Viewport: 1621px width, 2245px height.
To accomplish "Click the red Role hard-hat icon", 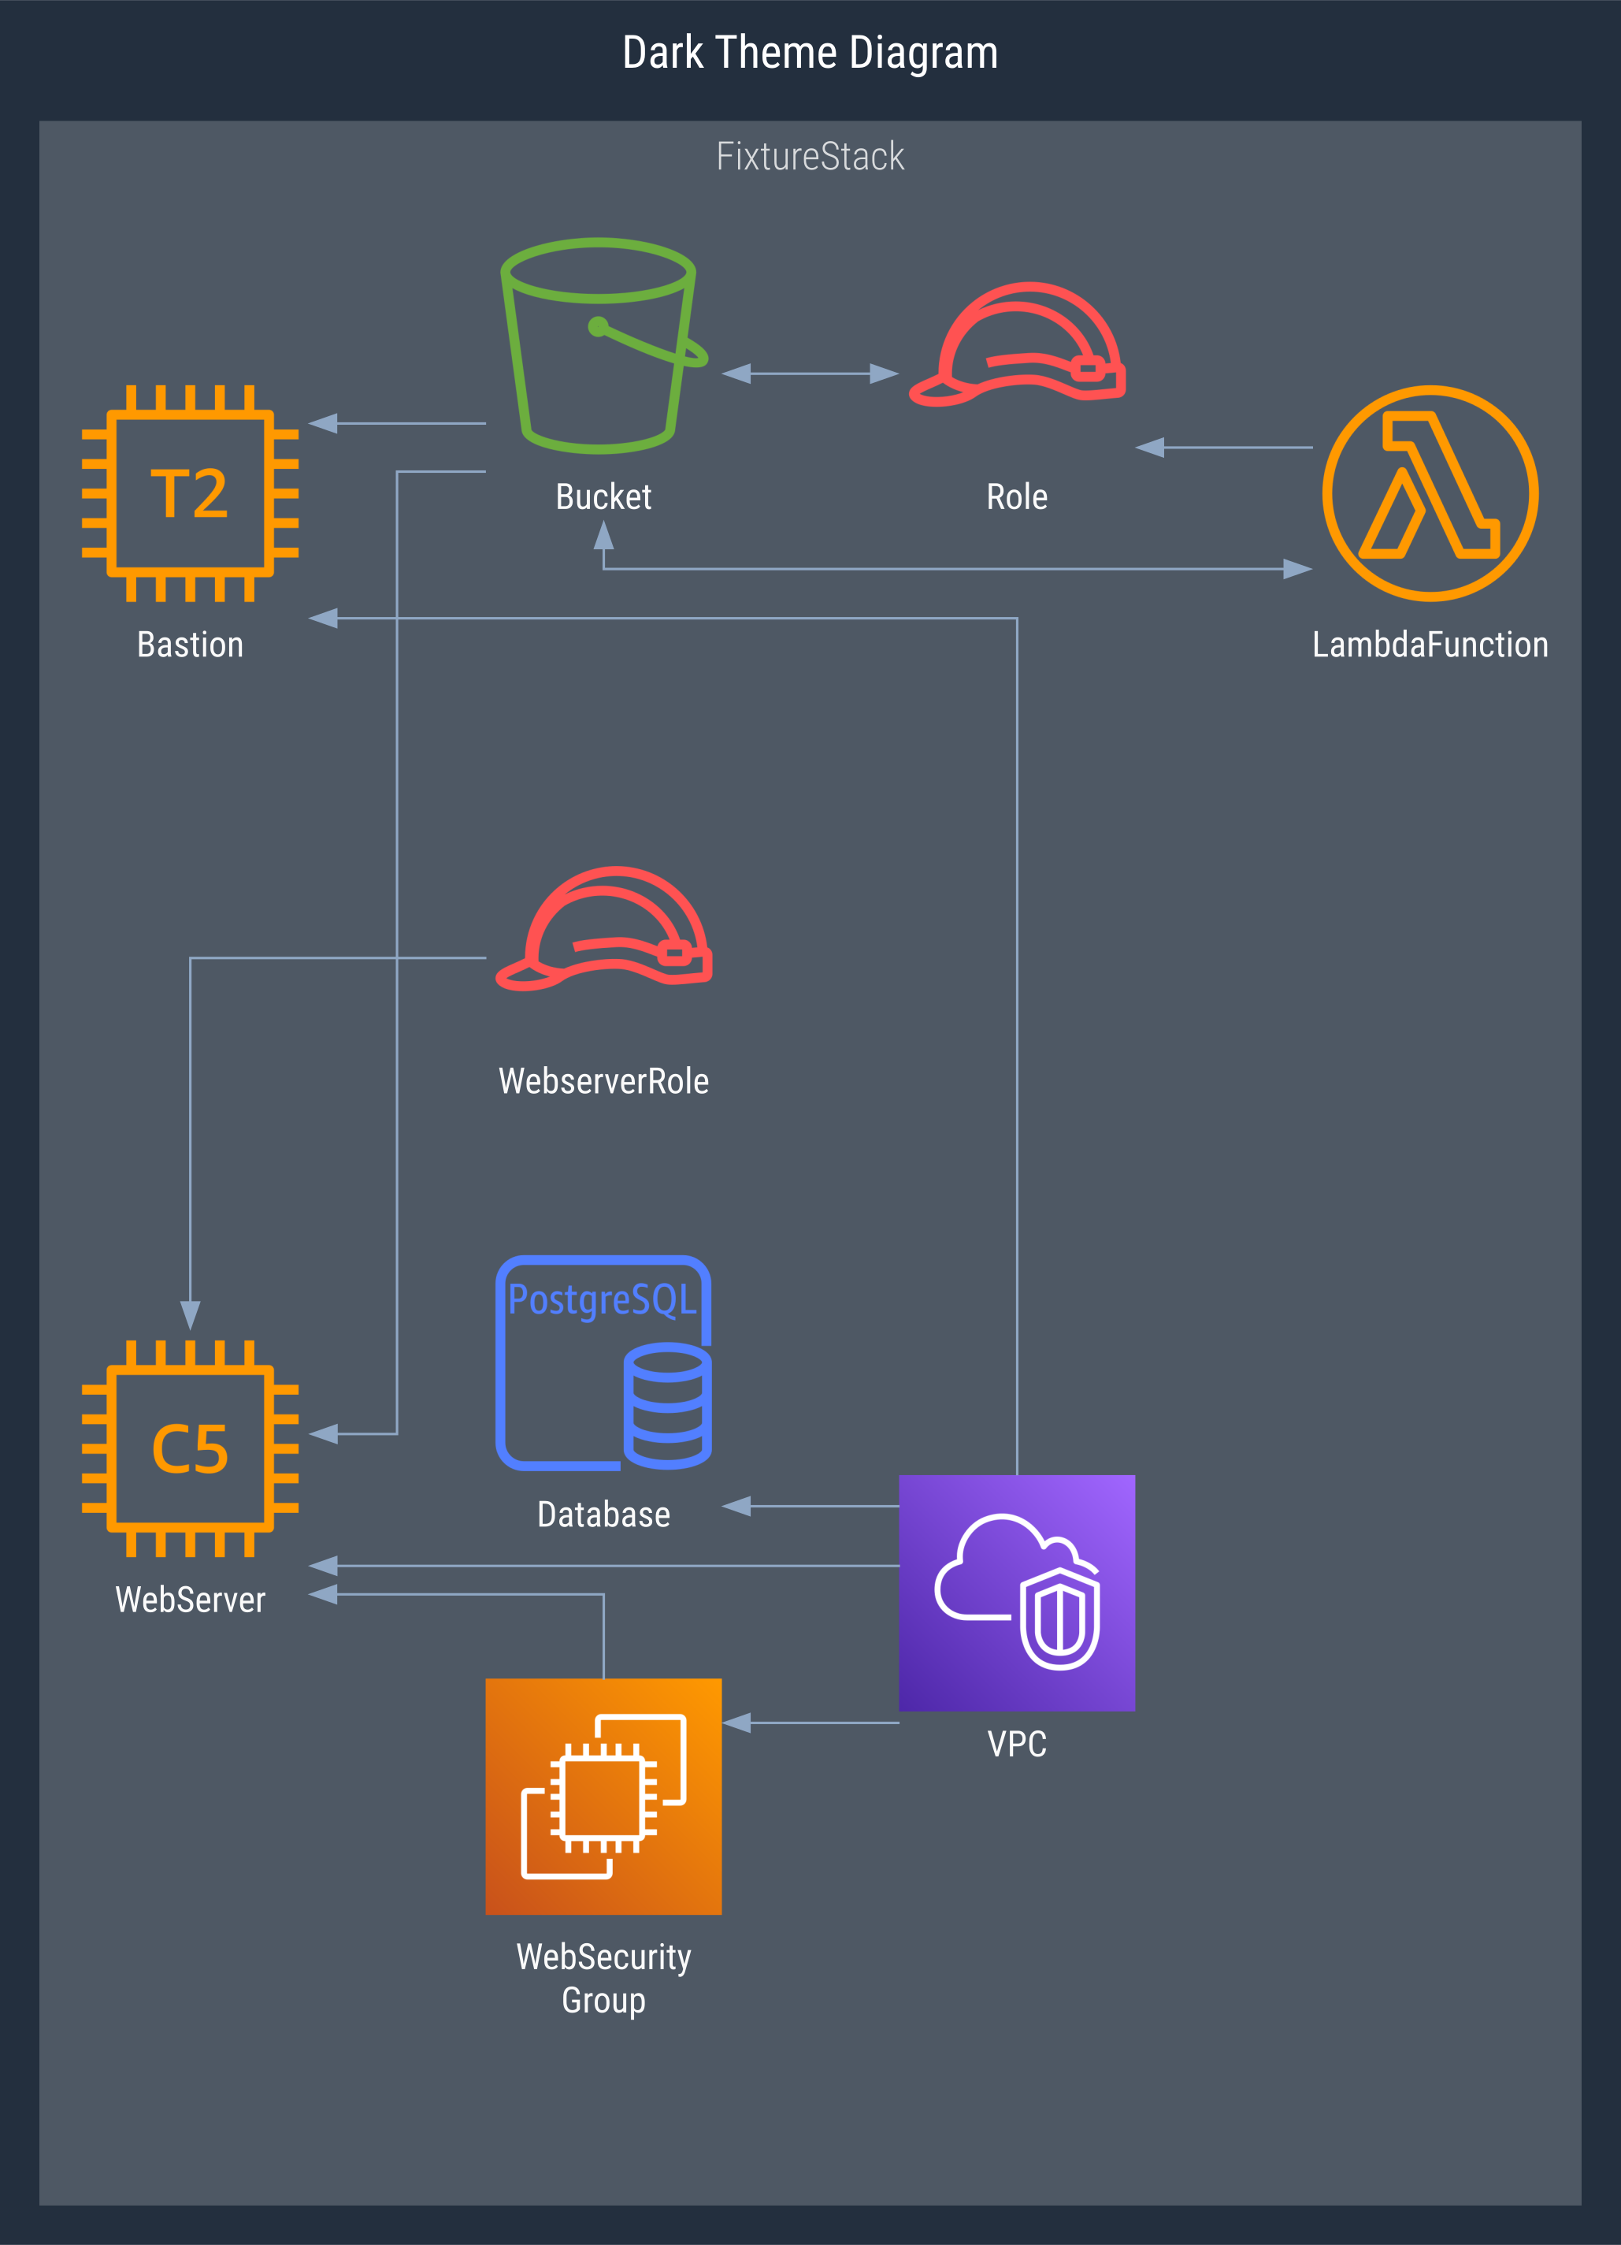I will [1018, 344].
